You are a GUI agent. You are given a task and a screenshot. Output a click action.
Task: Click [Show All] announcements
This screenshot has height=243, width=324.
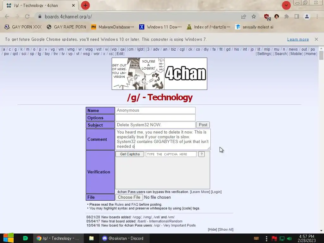pos(226,230)
